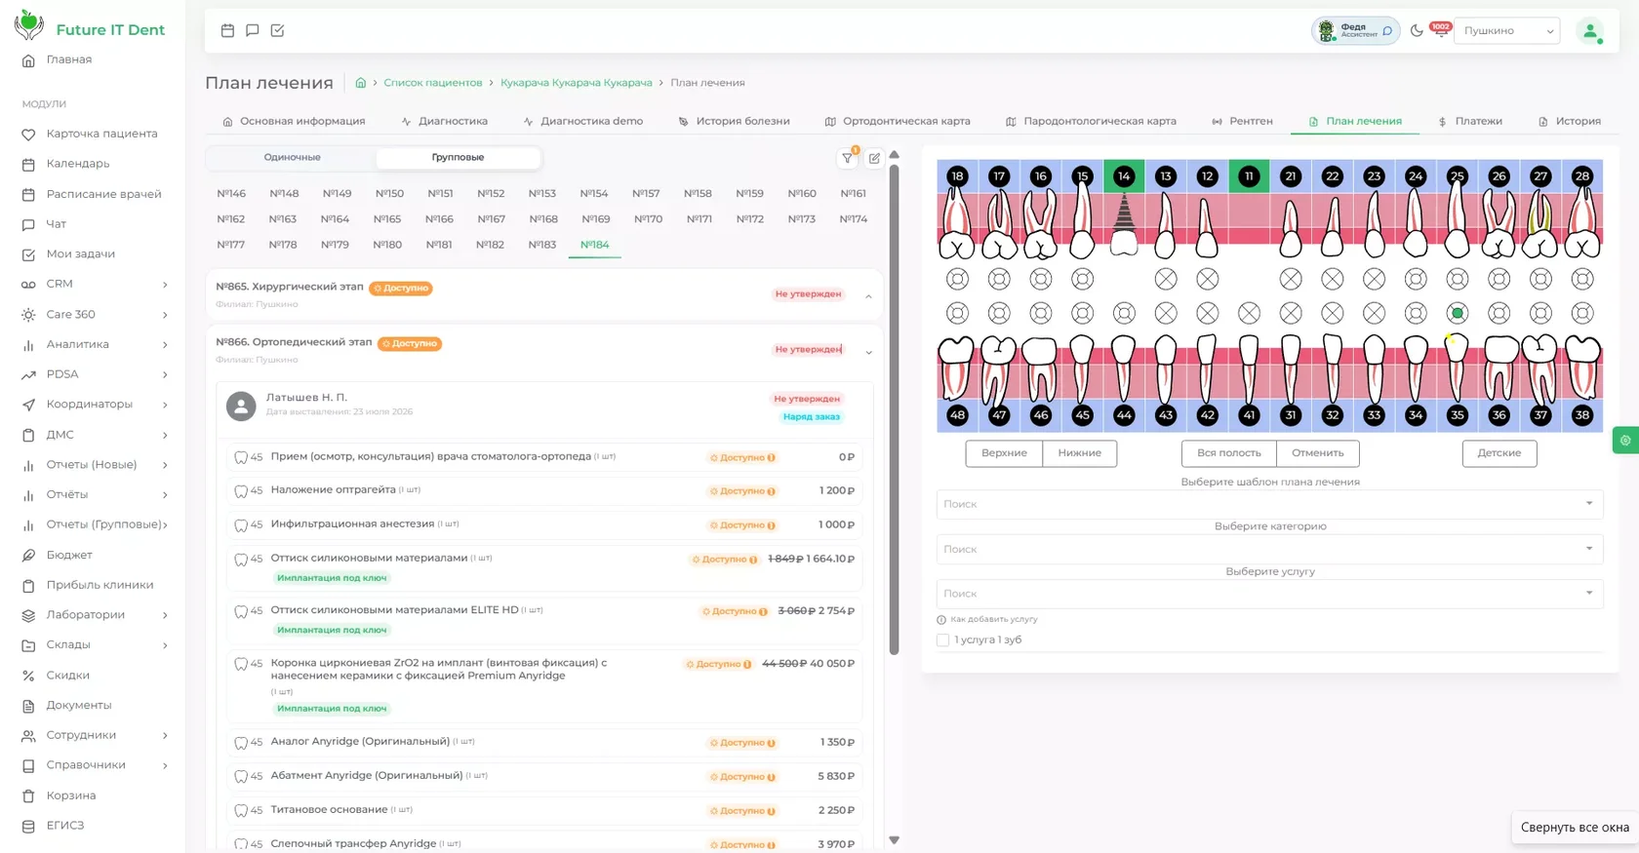The height and width of the screenshot is (853, 1639).
Task: Check the '1 услуга 1 зуб' checkbox
Action: 942,640
